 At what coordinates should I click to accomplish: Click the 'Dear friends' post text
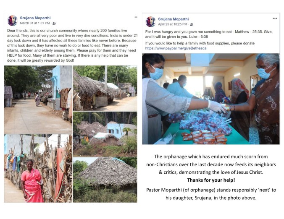pyautogui.click(x=72, y=45)
